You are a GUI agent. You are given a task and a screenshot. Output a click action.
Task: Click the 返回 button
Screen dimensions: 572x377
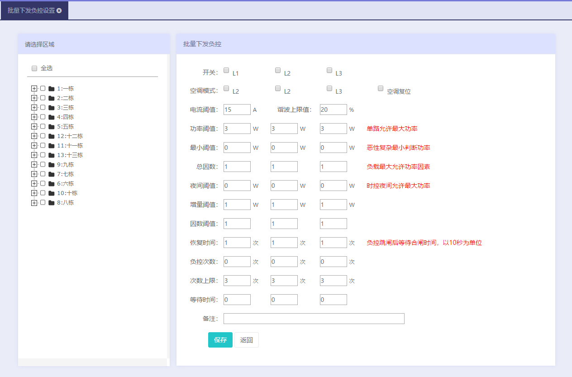(246, 340)
